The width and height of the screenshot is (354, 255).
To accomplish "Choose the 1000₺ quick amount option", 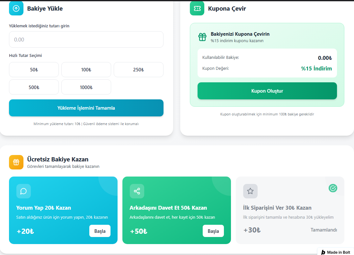I will (x=86, y=87).
